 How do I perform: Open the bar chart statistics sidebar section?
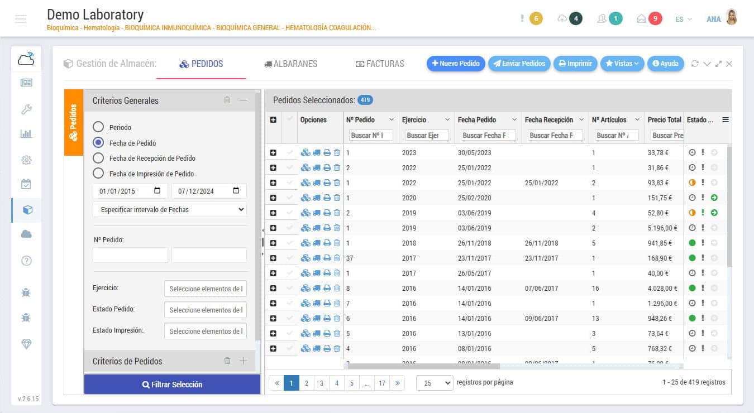click(26, 134)
